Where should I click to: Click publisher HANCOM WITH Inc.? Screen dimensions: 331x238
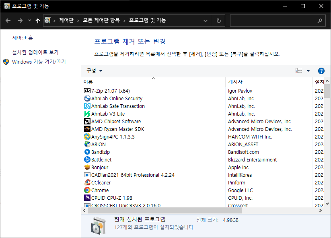pyautogui.click(x=250, y=137)
